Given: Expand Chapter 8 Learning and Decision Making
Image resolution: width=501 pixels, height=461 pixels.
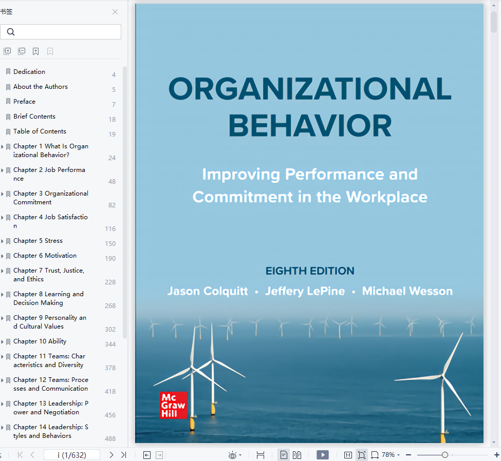Looking at the screenshot, I should [2, 295].
